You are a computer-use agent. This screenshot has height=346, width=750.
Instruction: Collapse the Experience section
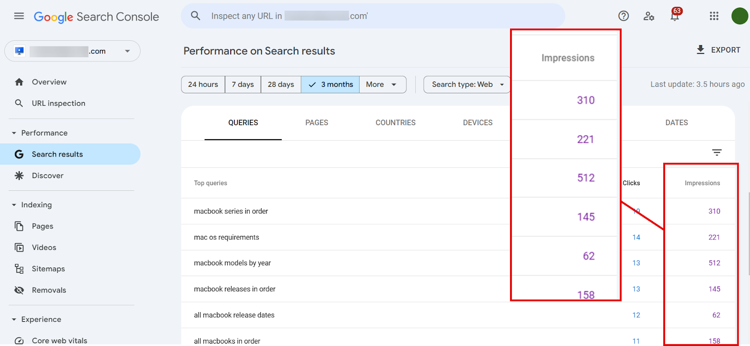(14, 319)
